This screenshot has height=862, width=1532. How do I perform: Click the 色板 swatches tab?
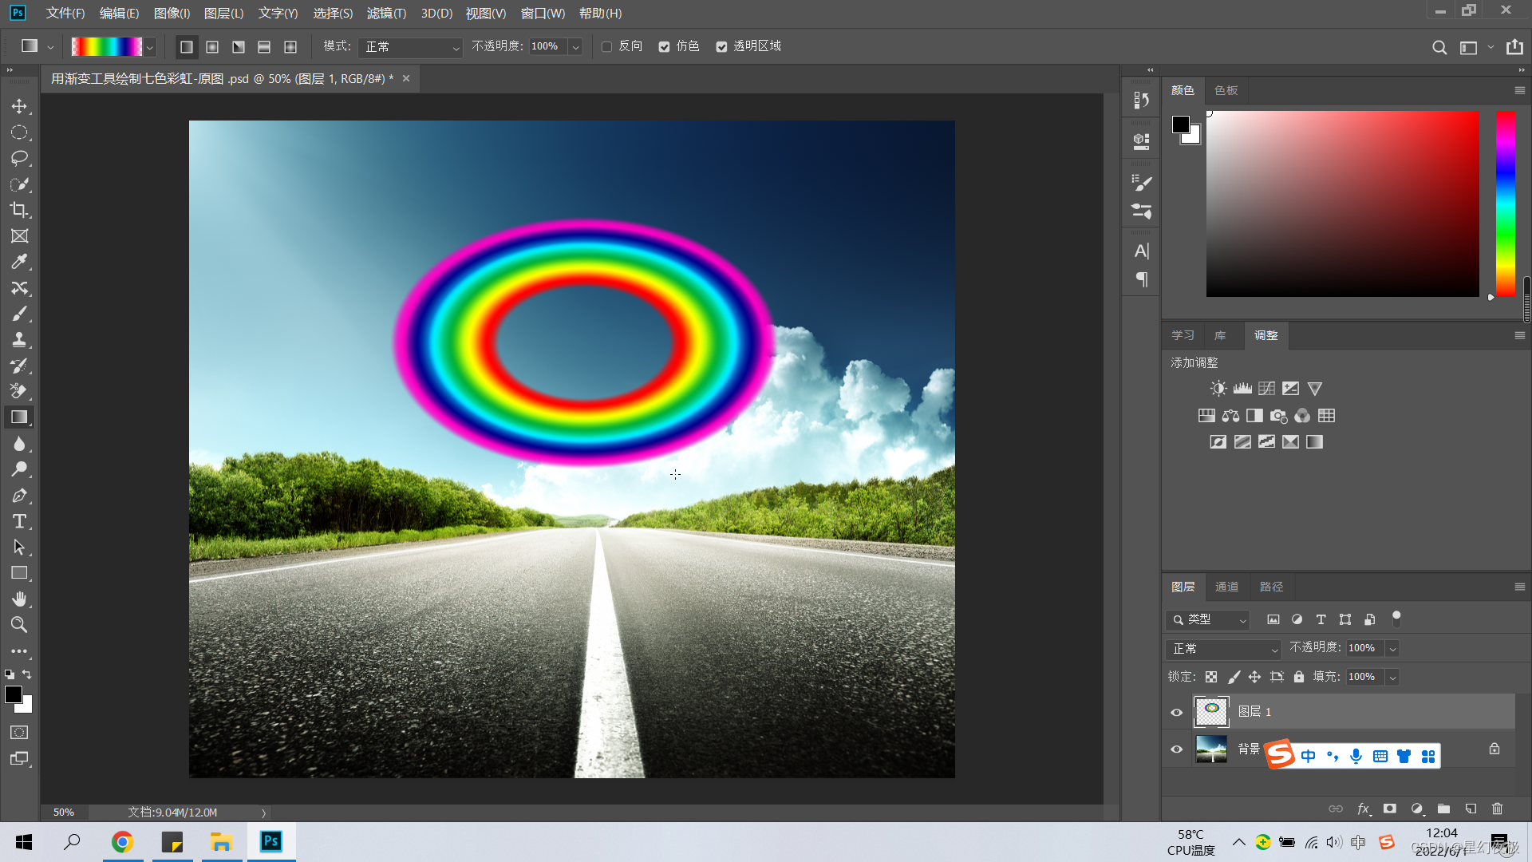pos(1226,90)
